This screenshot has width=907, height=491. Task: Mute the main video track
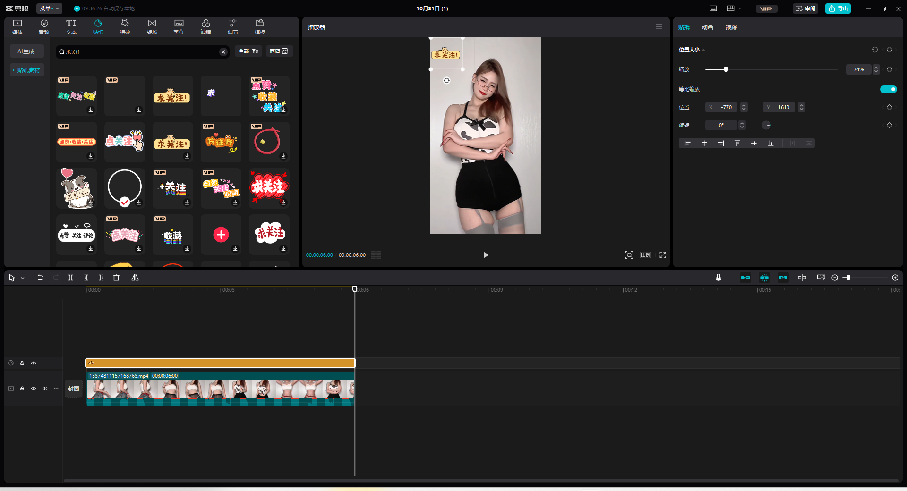[x=45, y=389]
